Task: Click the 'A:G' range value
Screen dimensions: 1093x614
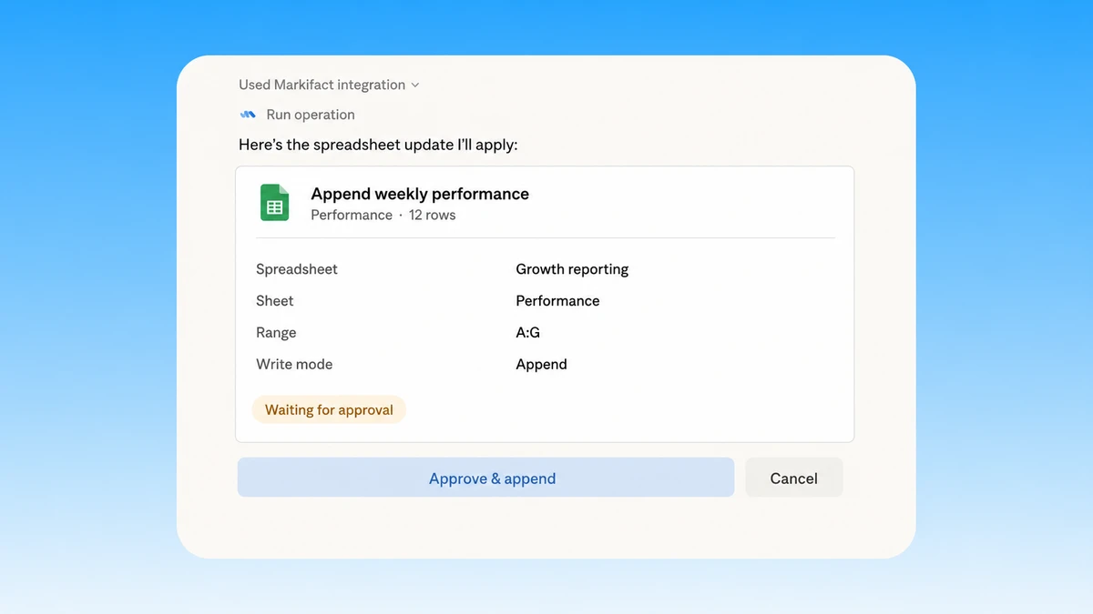Action: [x=527, y=333]
